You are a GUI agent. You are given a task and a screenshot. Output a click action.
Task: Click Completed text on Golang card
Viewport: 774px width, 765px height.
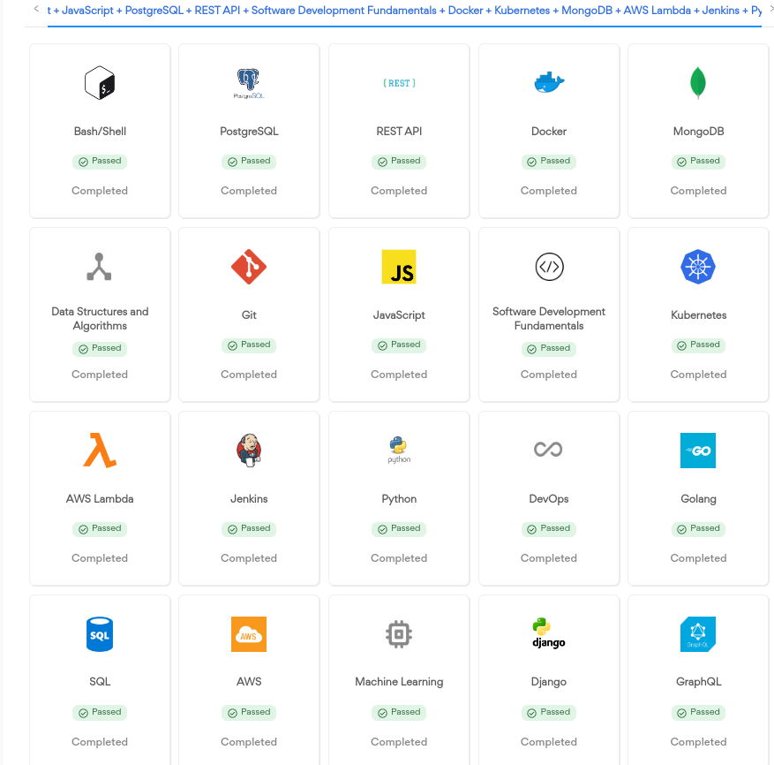pyautogui.click(x=698, y=558)
